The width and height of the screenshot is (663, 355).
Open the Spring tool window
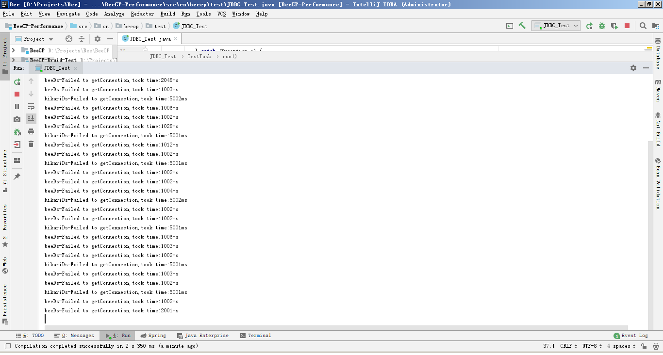click(153, 336)
